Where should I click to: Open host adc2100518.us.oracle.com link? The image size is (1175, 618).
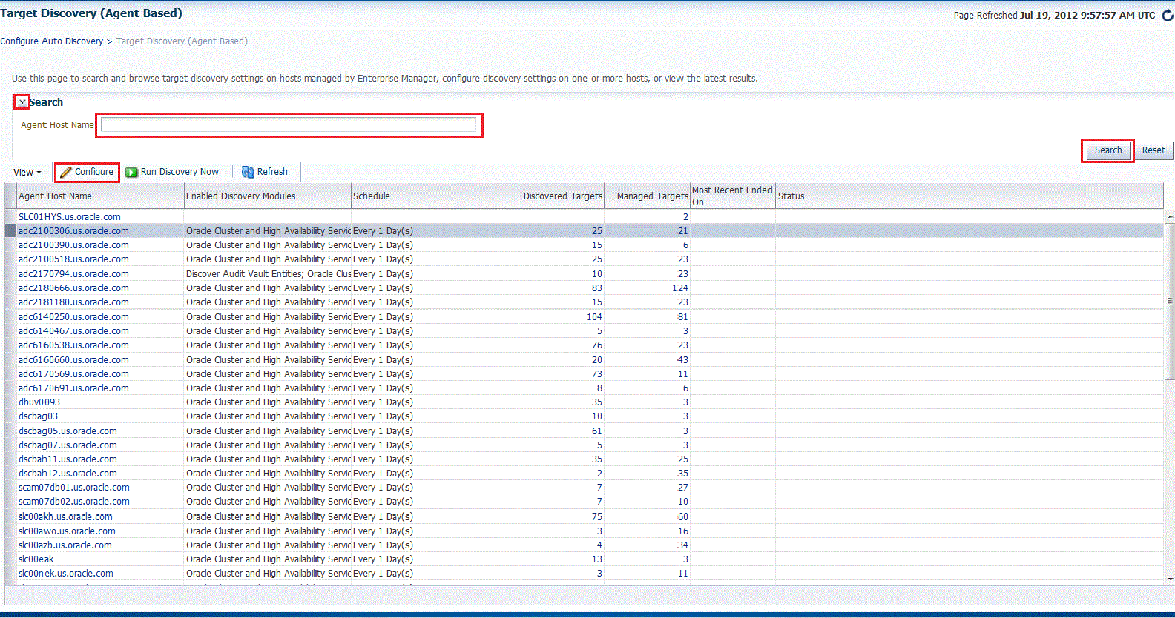[73, 259]
